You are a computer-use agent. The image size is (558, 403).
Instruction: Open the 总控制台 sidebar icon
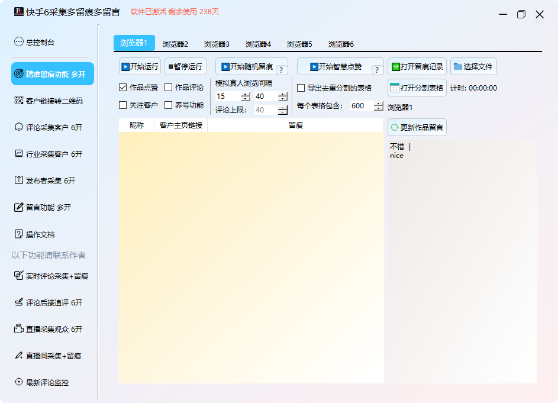click(18, 42)
